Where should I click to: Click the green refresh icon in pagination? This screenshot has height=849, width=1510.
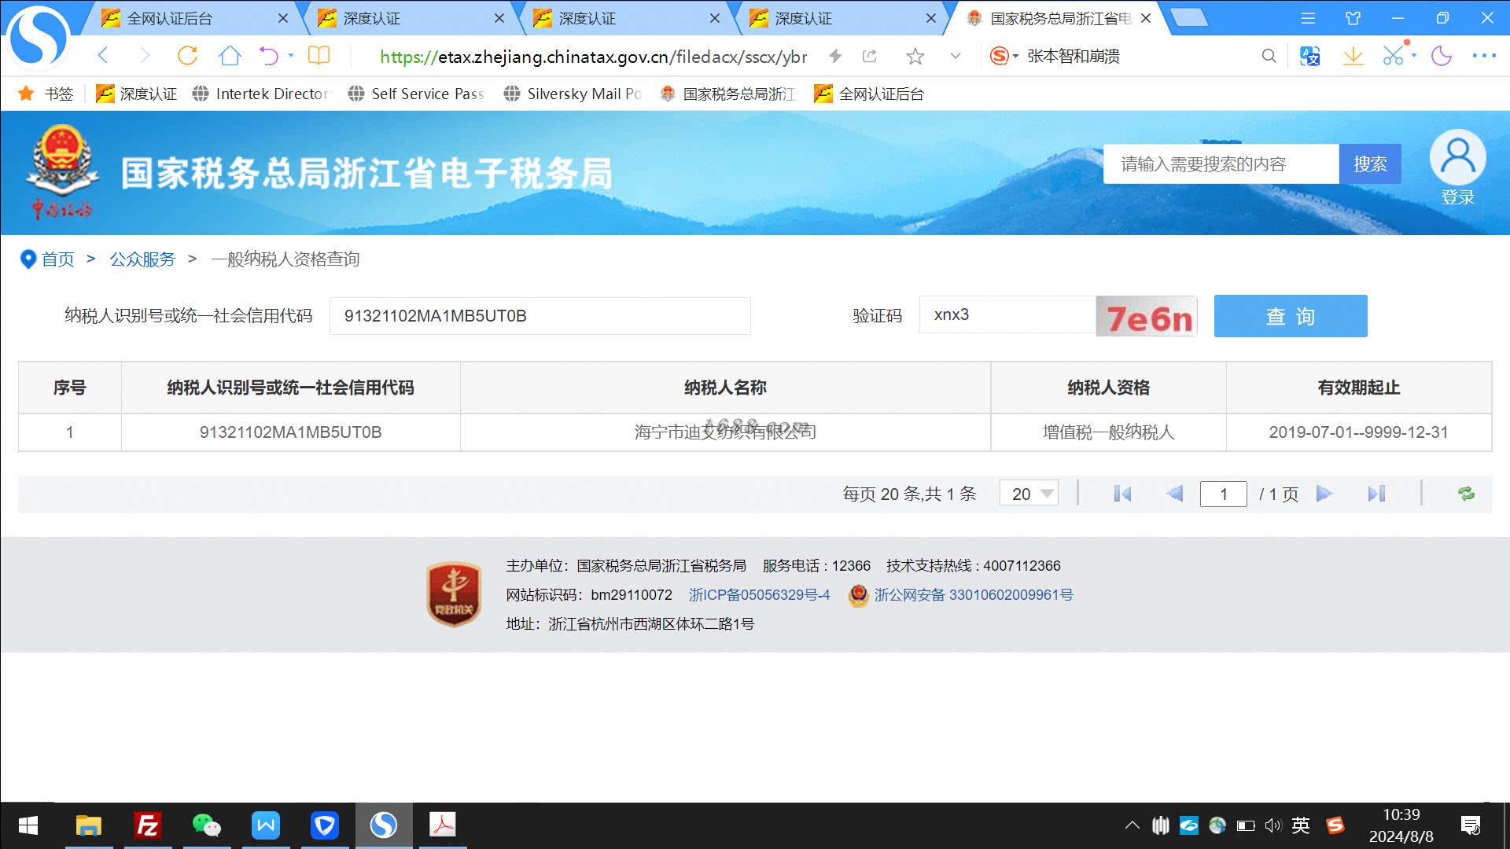[x=1466, y=494]
